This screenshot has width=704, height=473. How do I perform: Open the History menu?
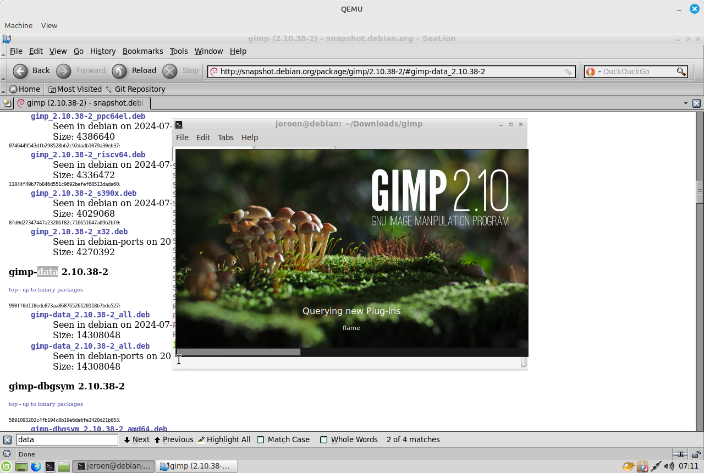coord(103,51)
